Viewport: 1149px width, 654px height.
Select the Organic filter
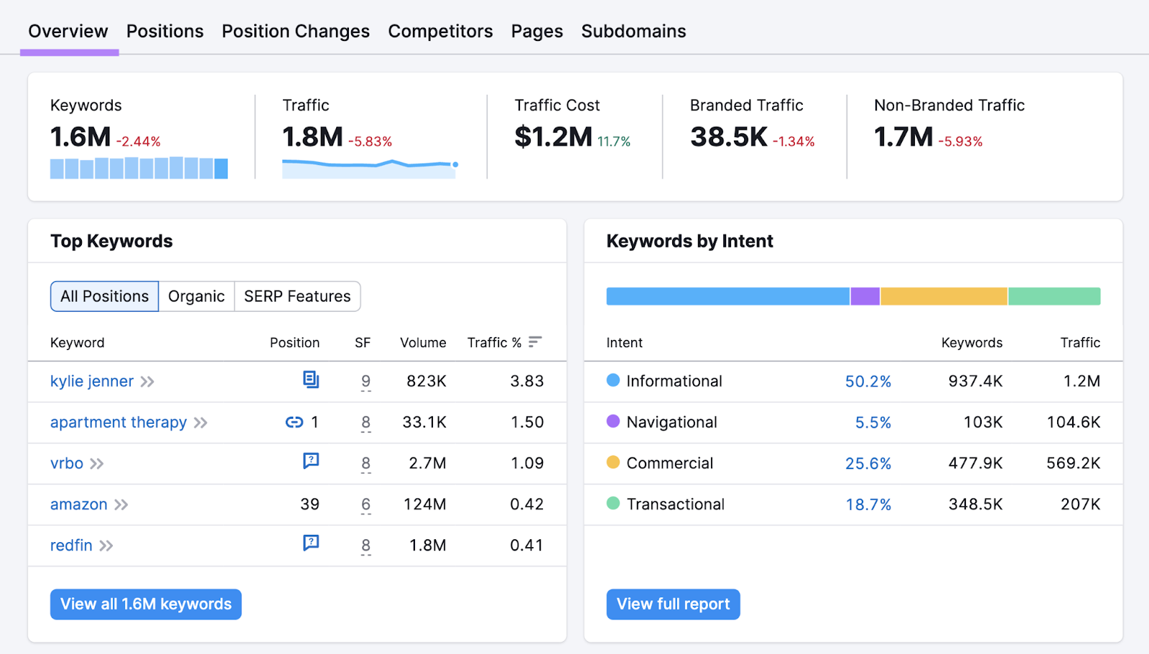(196, 296)
